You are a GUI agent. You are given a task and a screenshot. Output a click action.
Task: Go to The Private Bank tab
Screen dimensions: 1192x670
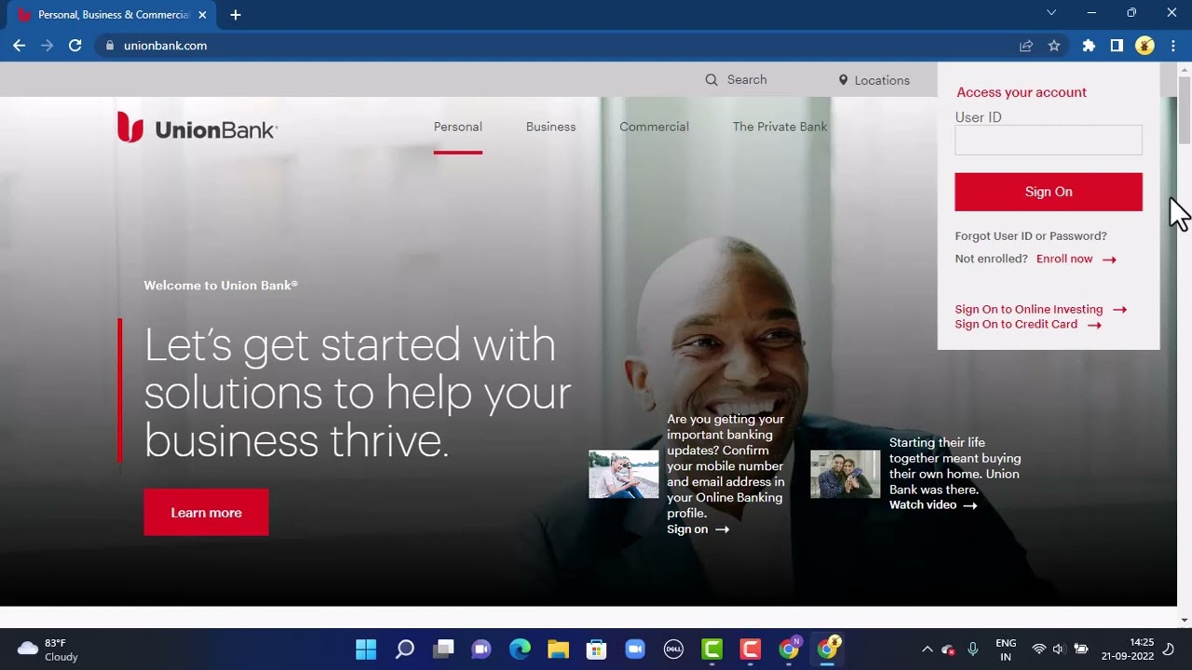(779, 127)
